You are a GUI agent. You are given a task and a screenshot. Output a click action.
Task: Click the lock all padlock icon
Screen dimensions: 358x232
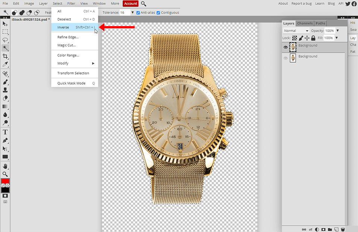313,38
